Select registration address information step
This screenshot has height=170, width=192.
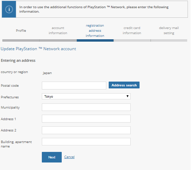pyautogui.click(x=95, y=31)
